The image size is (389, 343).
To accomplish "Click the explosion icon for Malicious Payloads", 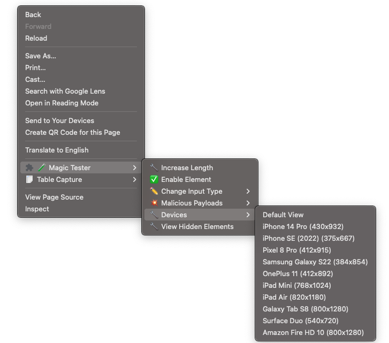I will (154, 203).
